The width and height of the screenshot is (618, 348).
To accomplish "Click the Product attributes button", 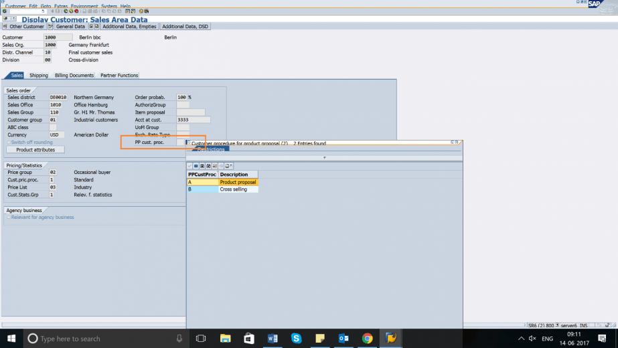I will 35,150.
